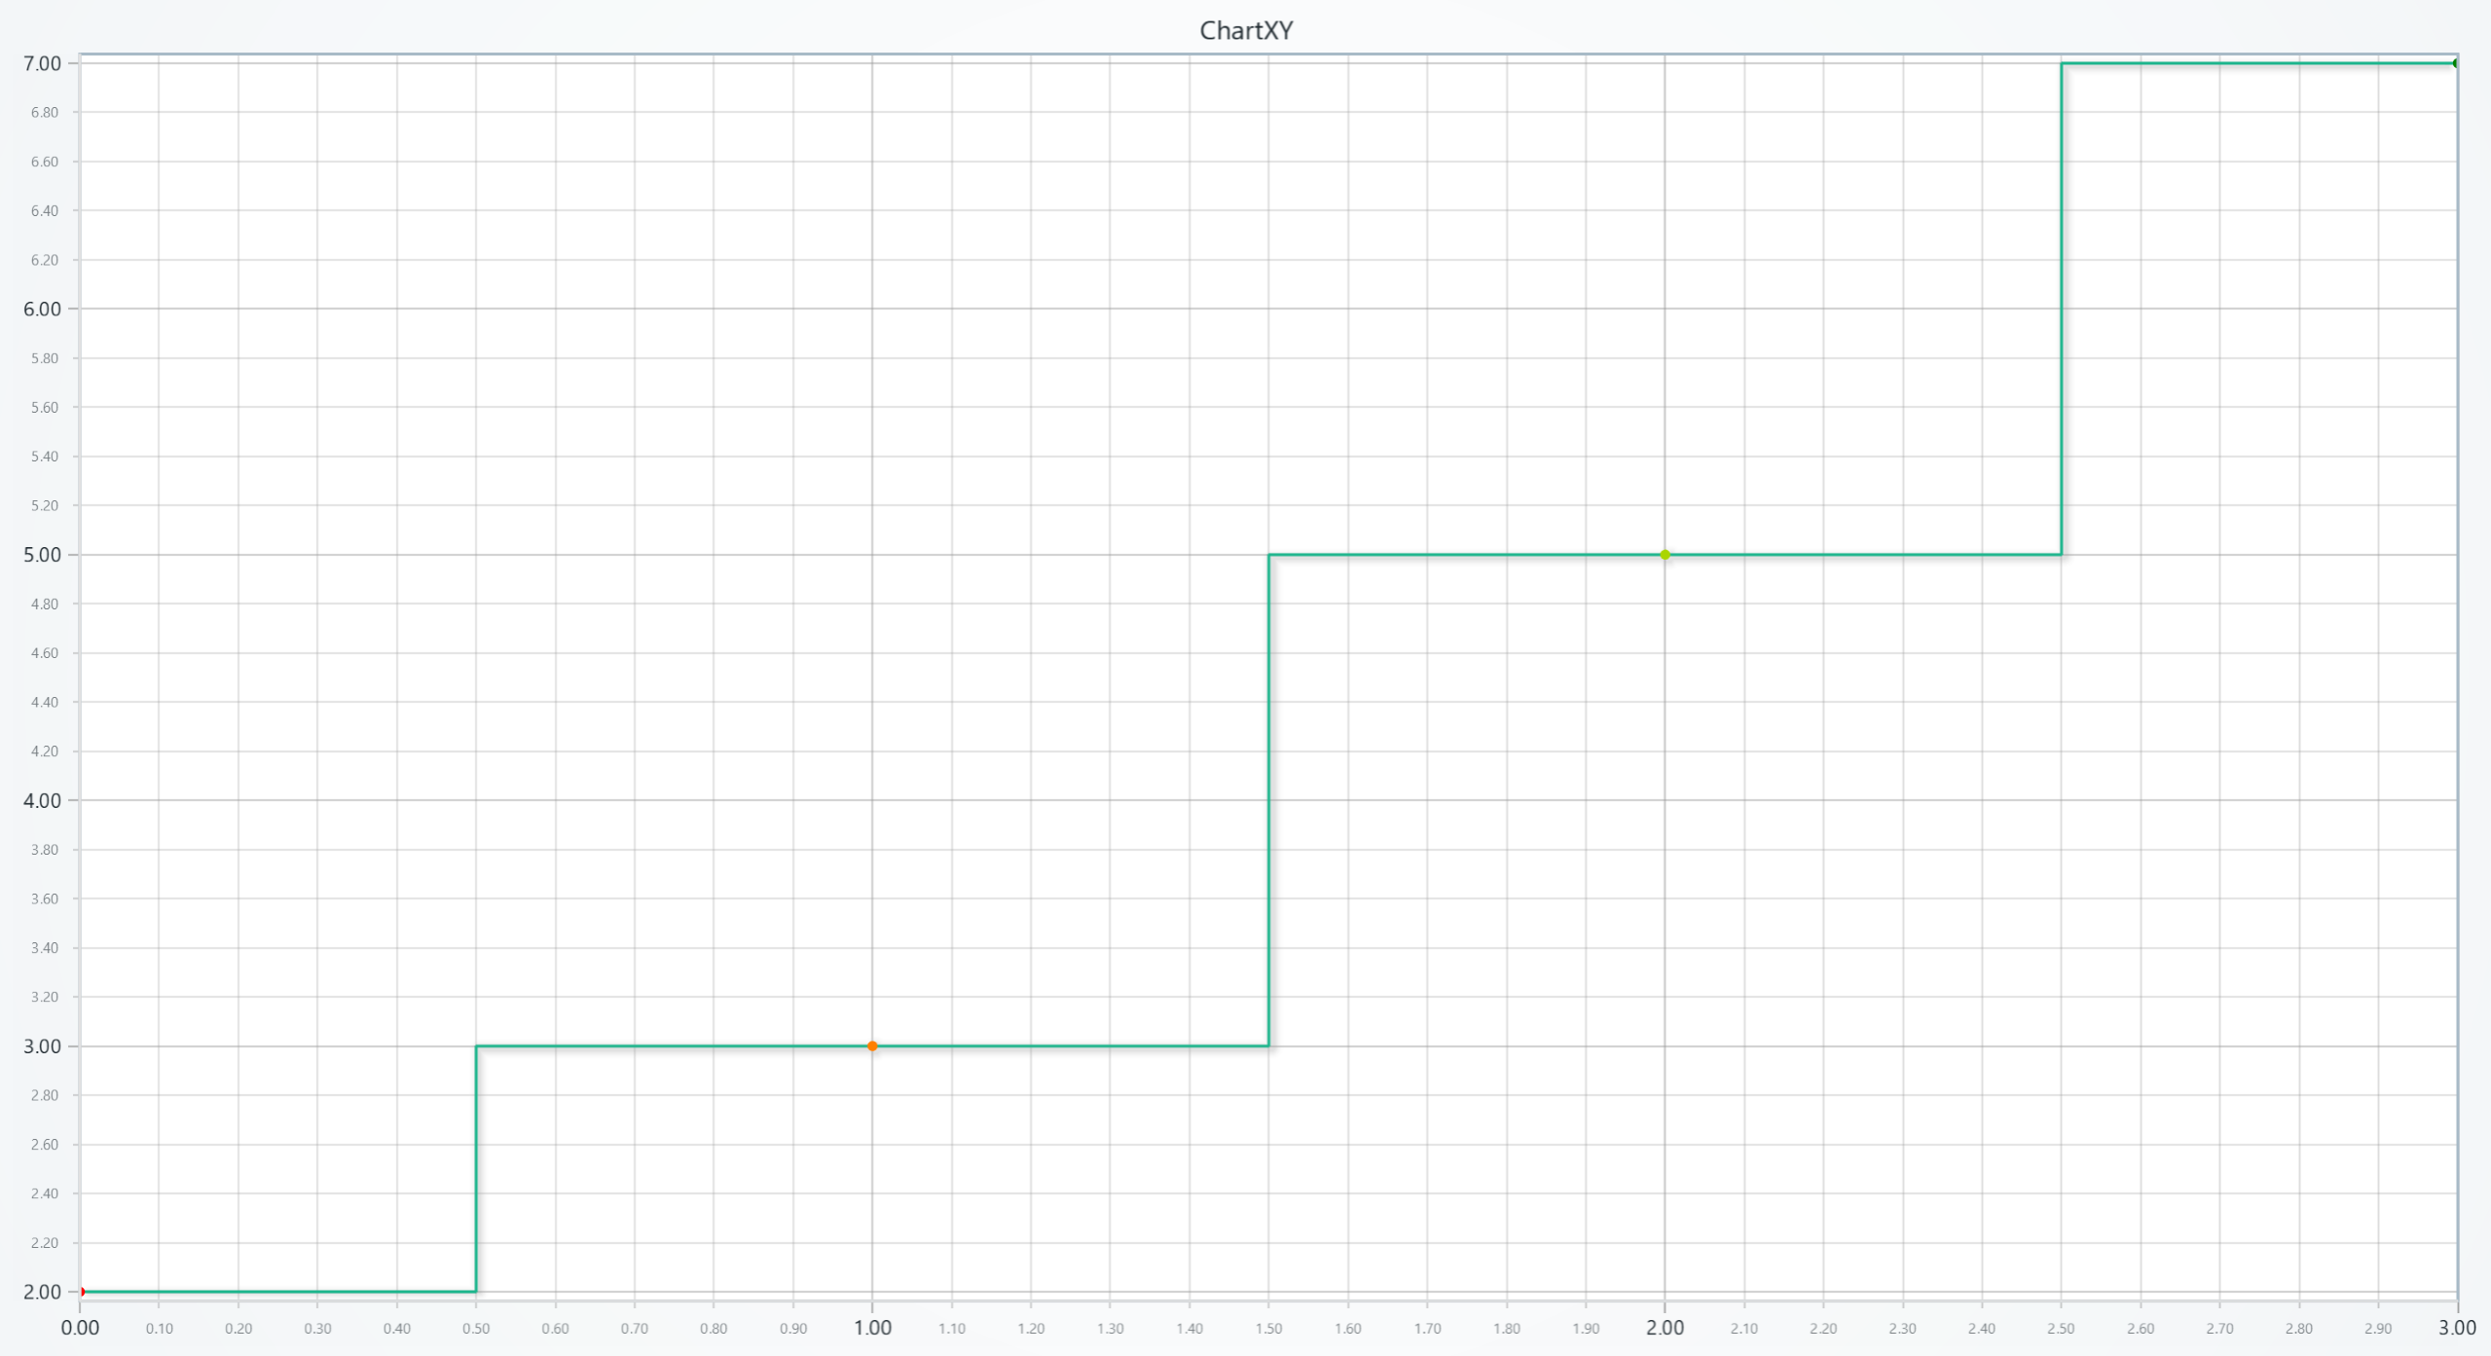Click the ChartXY title text

pyautogui.click(x=1246, y=30)
